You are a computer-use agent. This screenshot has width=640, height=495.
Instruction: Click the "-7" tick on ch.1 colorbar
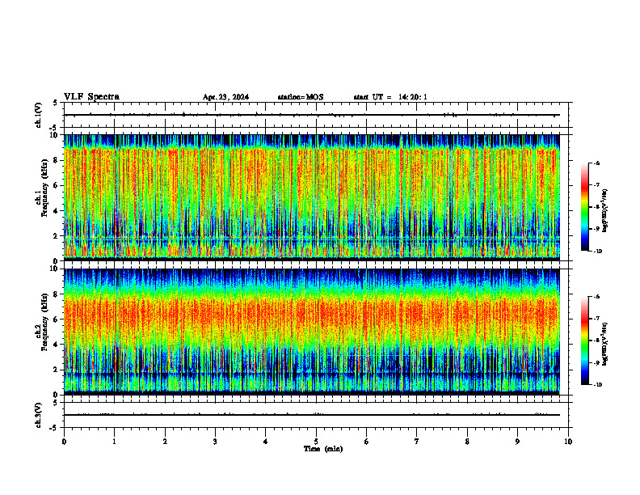point(596,185)
